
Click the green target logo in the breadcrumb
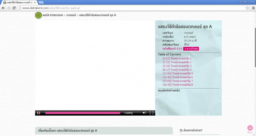(x=38, y=15)
